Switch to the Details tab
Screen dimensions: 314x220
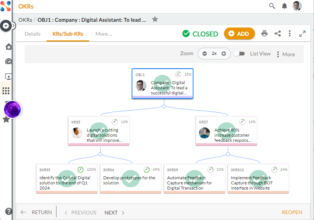tap(32, 34)
